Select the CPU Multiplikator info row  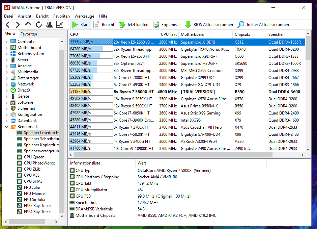(168, 190)
